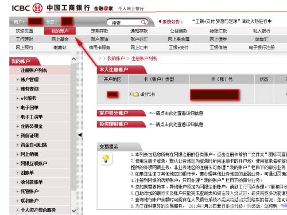
Task: Open 收付款账单 in the sidebar
Action: 40,182
